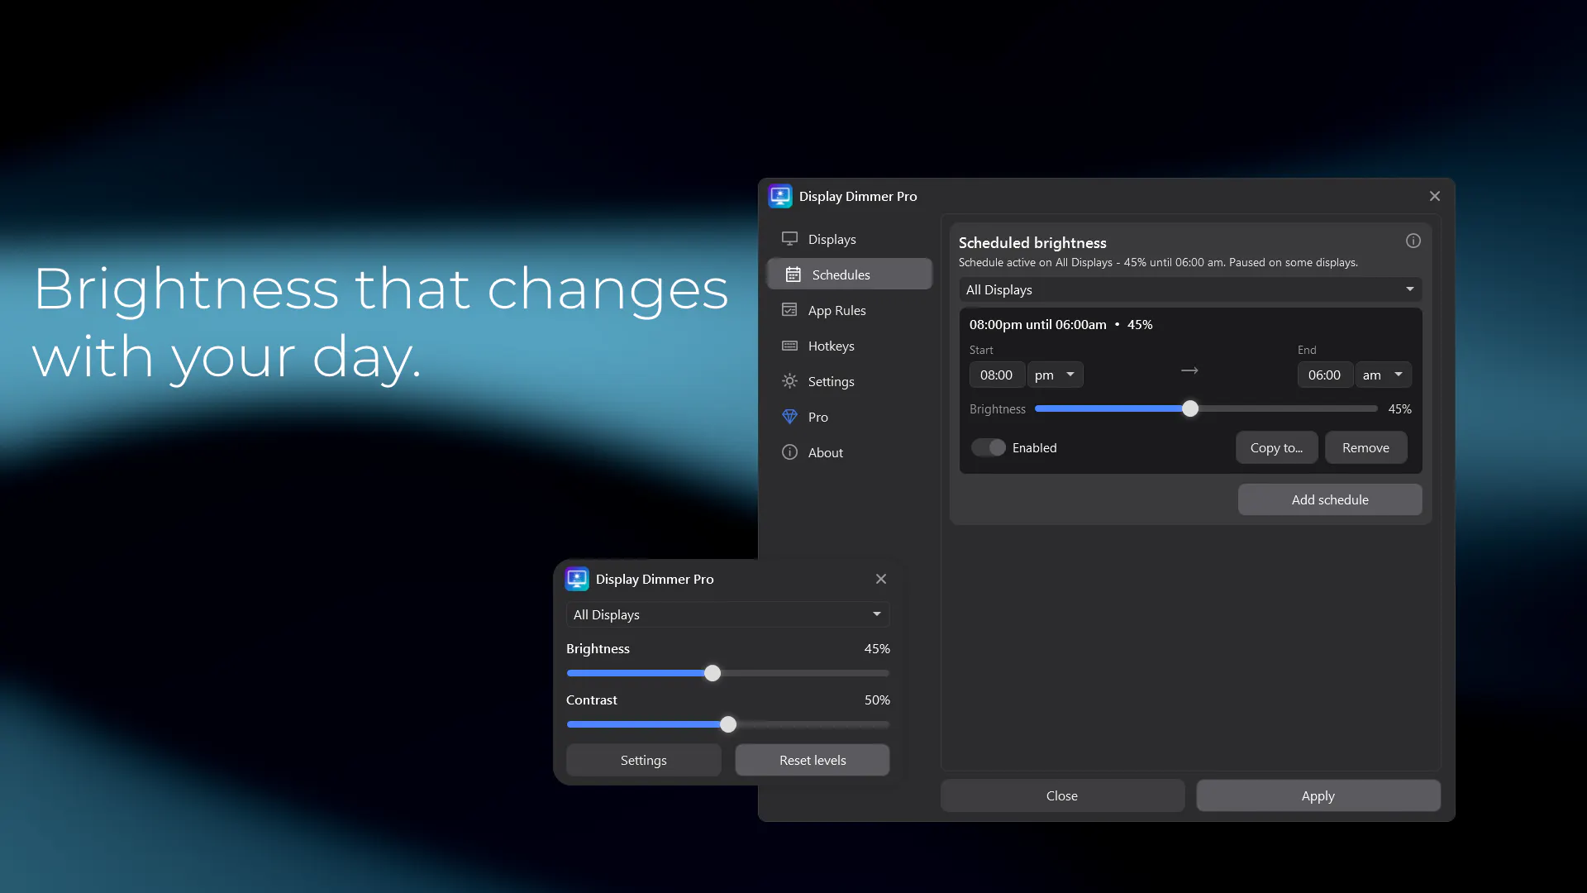1587x893 pixels.
Task: Click Reset levels in small popup
Action: pos(813,760)
